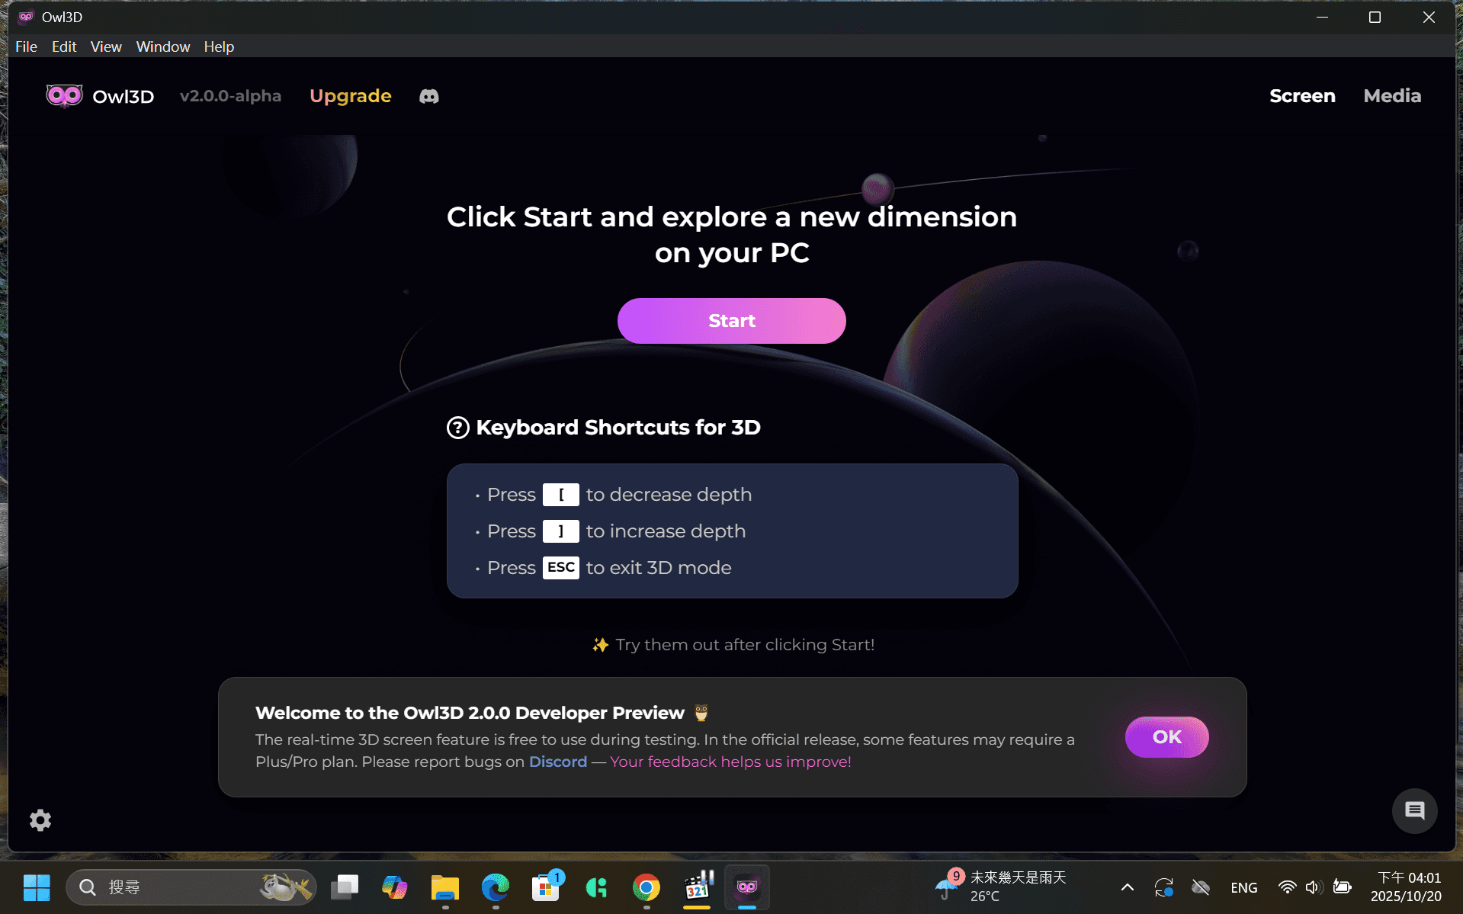Image resolution: width=1463 pixels, height=914 pixels.
Task: Close the Owl3D window
Action: point(1429,17)
